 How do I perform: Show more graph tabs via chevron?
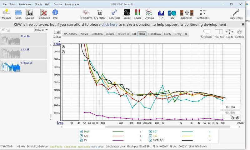[x=186, y=34]
